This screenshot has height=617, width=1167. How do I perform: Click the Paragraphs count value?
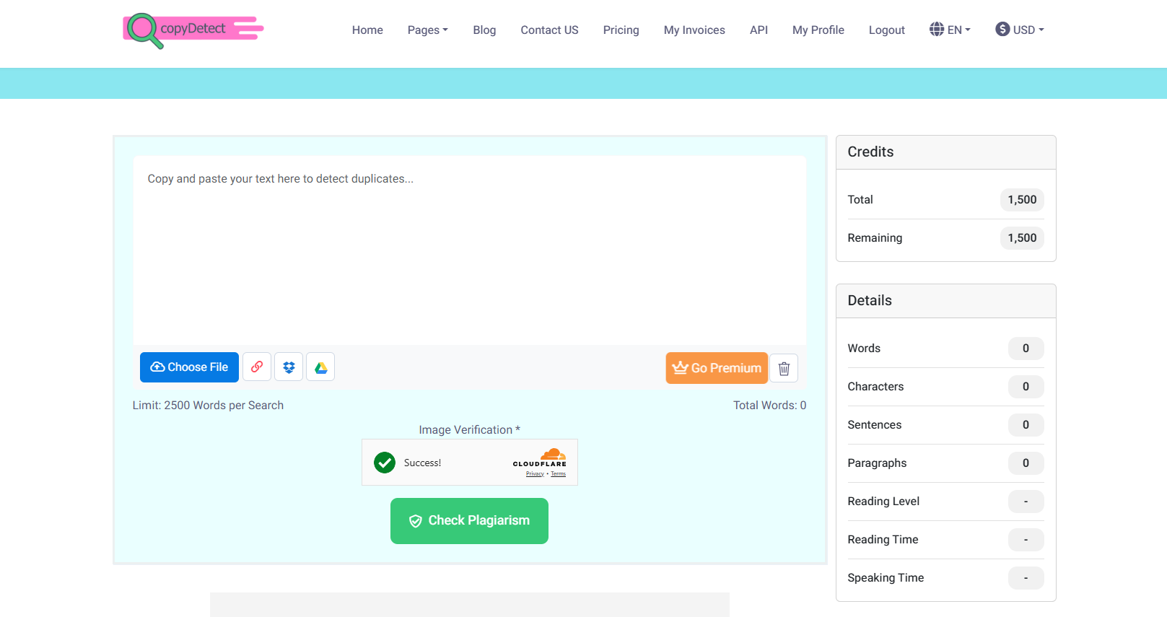point(1026,463)
